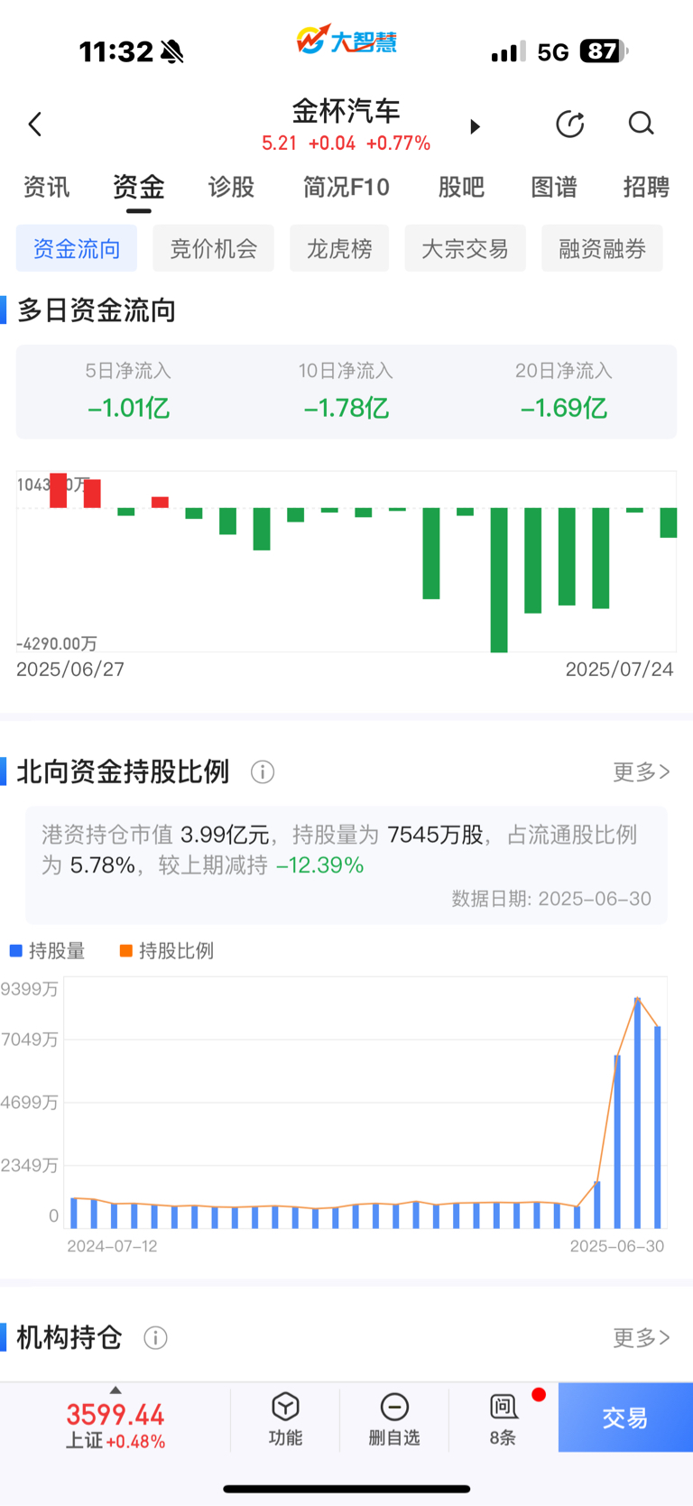Open 更多 link for 北向资金持股比例
The height and width of the screenshot is (1506, 693).
tap(642, 771)
